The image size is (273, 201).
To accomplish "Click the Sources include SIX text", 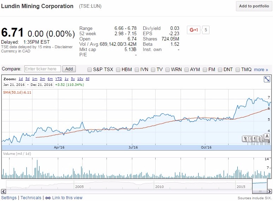I will click(255, 198).
